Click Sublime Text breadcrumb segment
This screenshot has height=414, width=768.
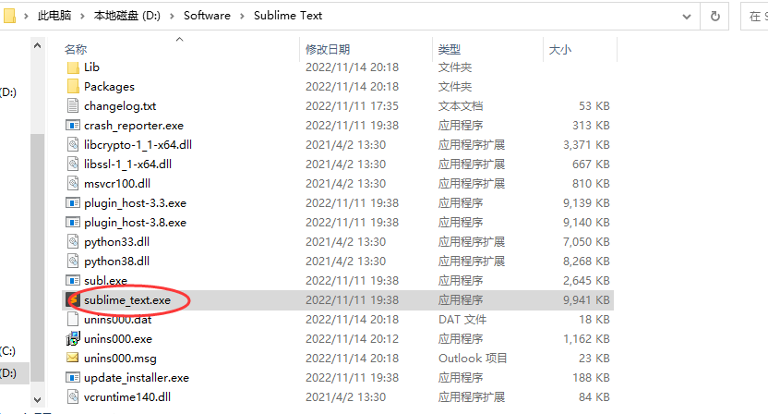pos(287,16)
